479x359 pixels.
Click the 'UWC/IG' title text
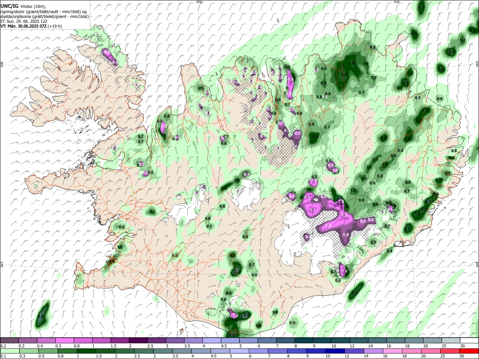point(9,6)
